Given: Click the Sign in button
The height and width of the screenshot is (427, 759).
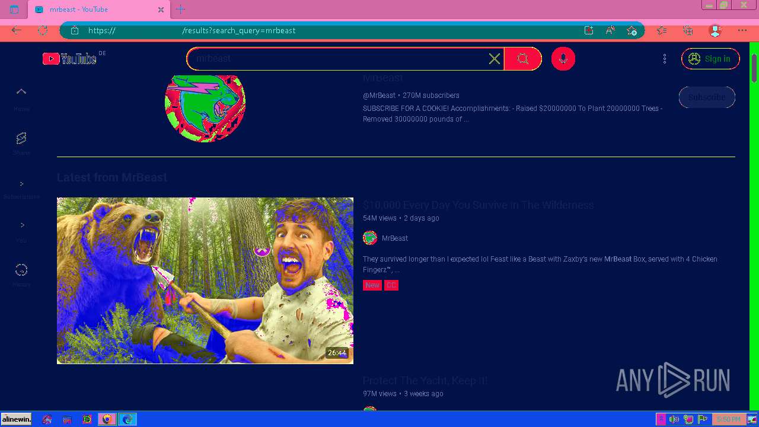Looking at the screenshot, I should [x=710, y=59].
